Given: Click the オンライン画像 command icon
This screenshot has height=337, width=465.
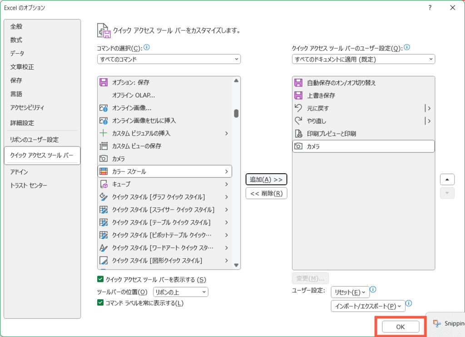Looking at the screenshot, I should [104, 108].
